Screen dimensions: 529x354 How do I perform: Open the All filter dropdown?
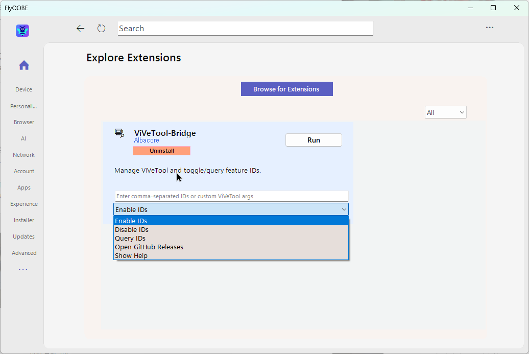(x=446, y=112)
